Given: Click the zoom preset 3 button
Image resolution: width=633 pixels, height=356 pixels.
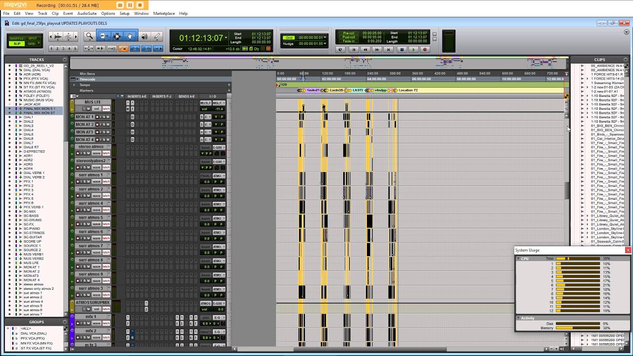Looking at the screenshot, I should click(63, 48).
